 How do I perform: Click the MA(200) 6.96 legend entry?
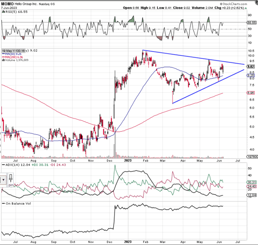12,57
